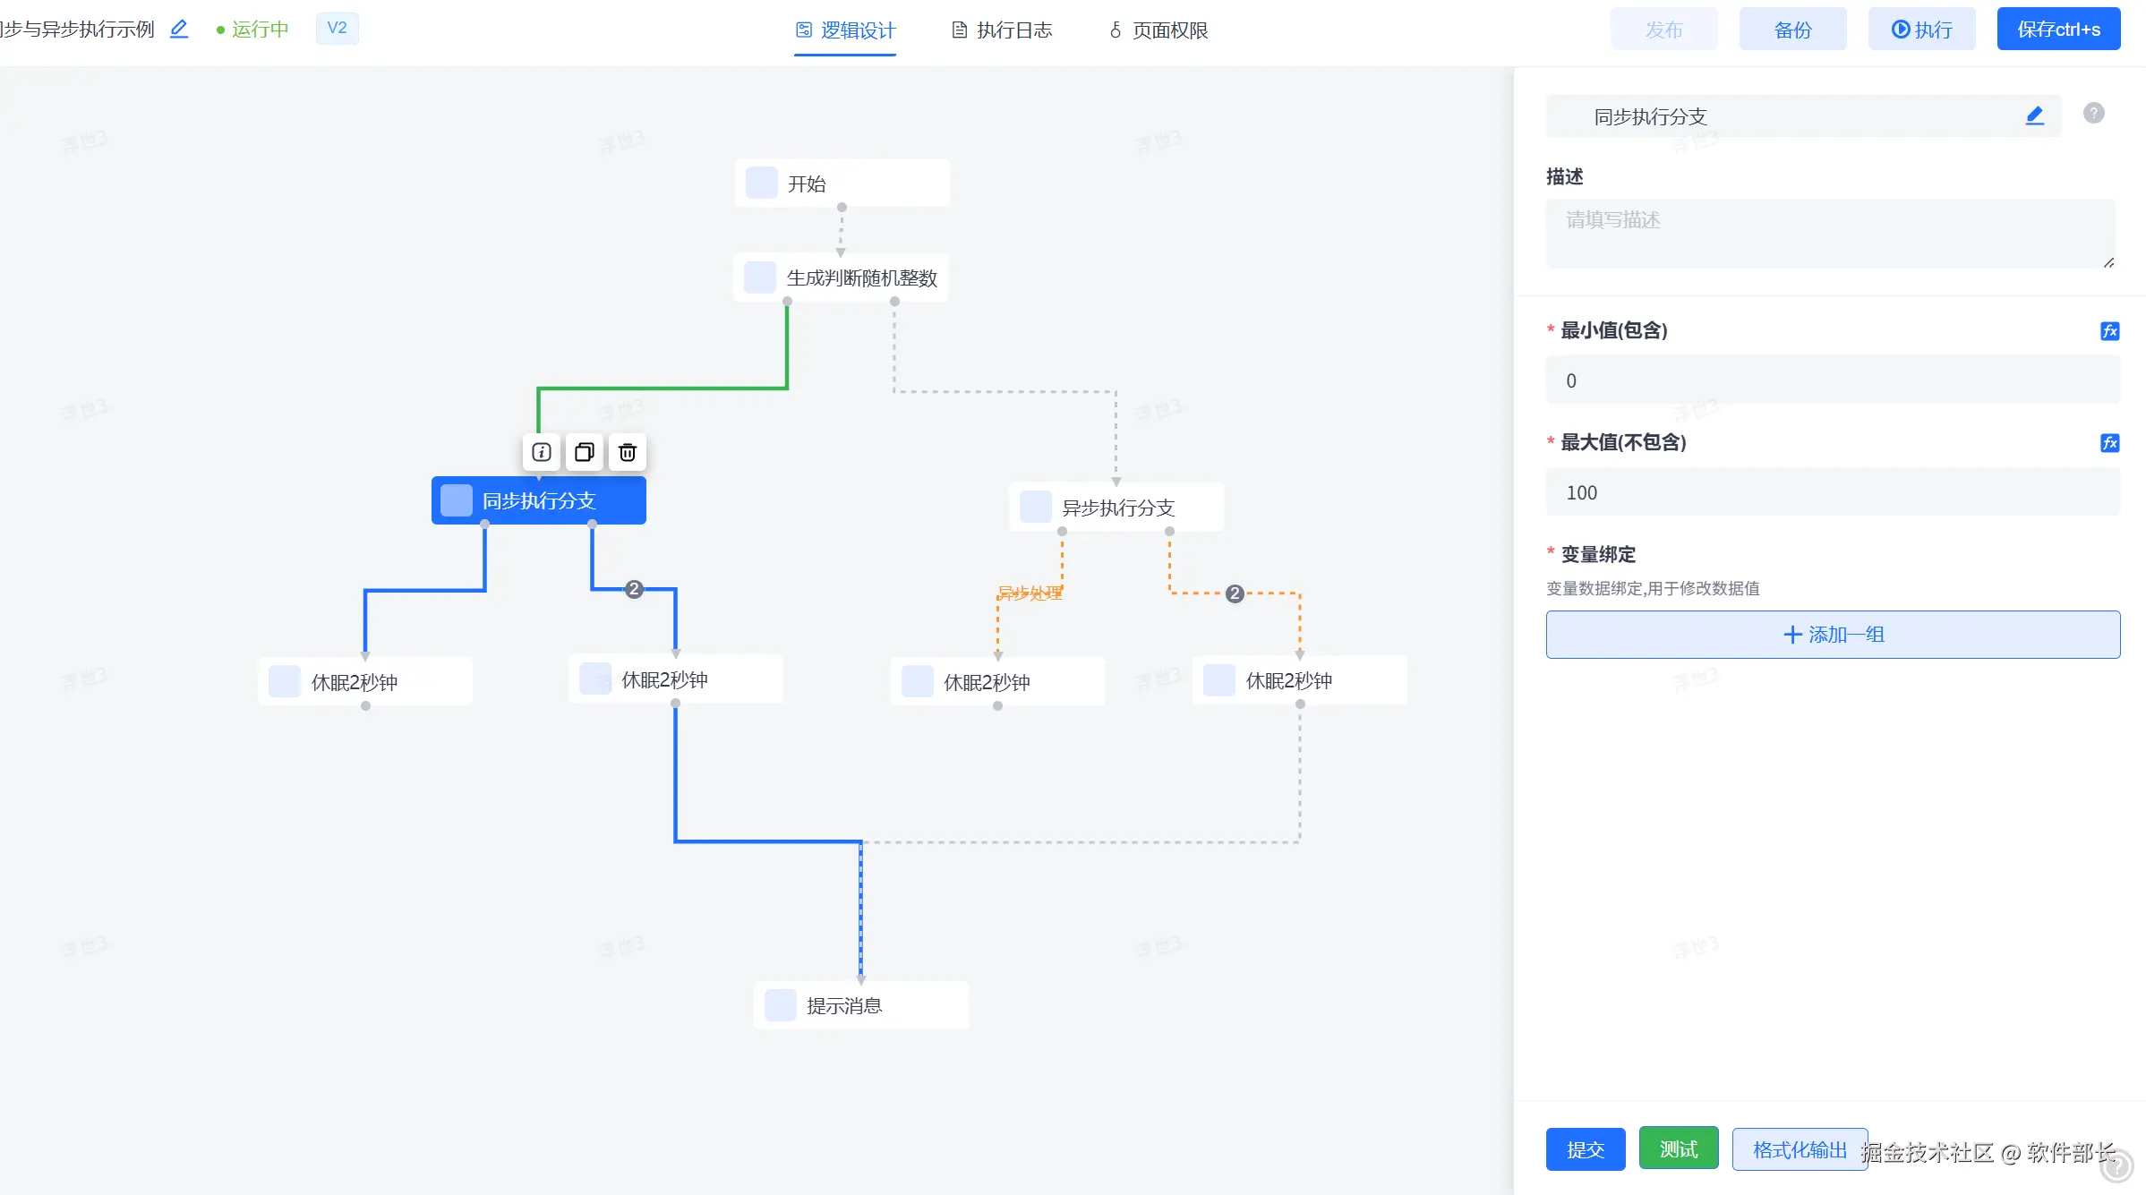Click the 格式化输出 button
This screenshot has width=2146, height=1195.
1800,1149
